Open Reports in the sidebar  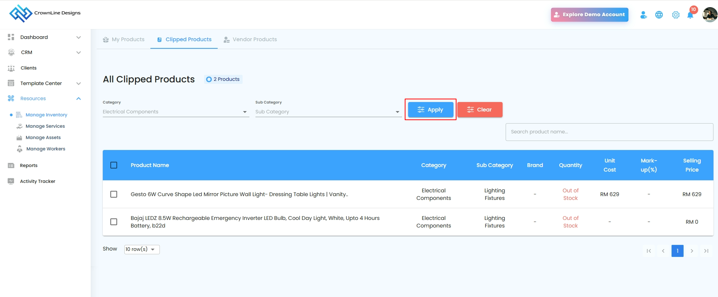tap(29, 166)
